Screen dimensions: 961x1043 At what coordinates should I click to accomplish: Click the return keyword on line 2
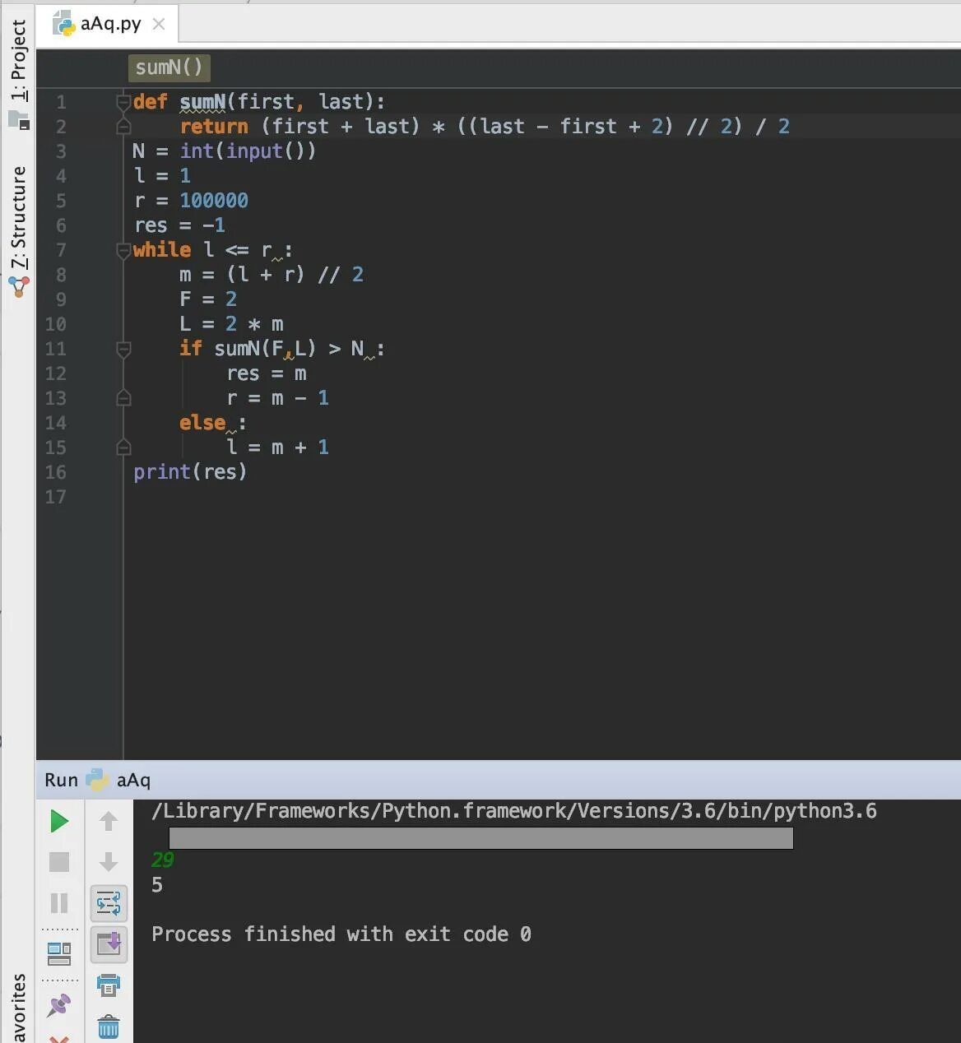214,127
